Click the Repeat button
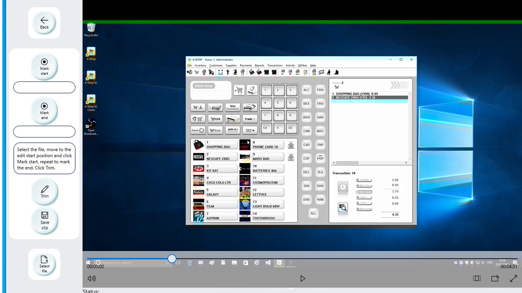The height and width of the screenshot is (293, 522). pos(198,130)
